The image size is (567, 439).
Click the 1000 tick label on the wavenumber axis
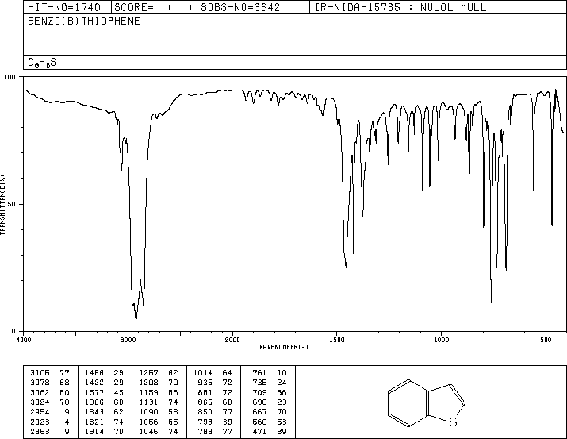click(x=441, y=340)
